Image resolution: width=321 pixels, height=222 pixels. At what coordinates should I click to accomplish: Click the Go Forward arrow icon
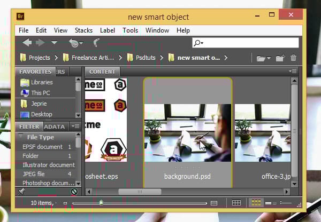pos(40,43)
